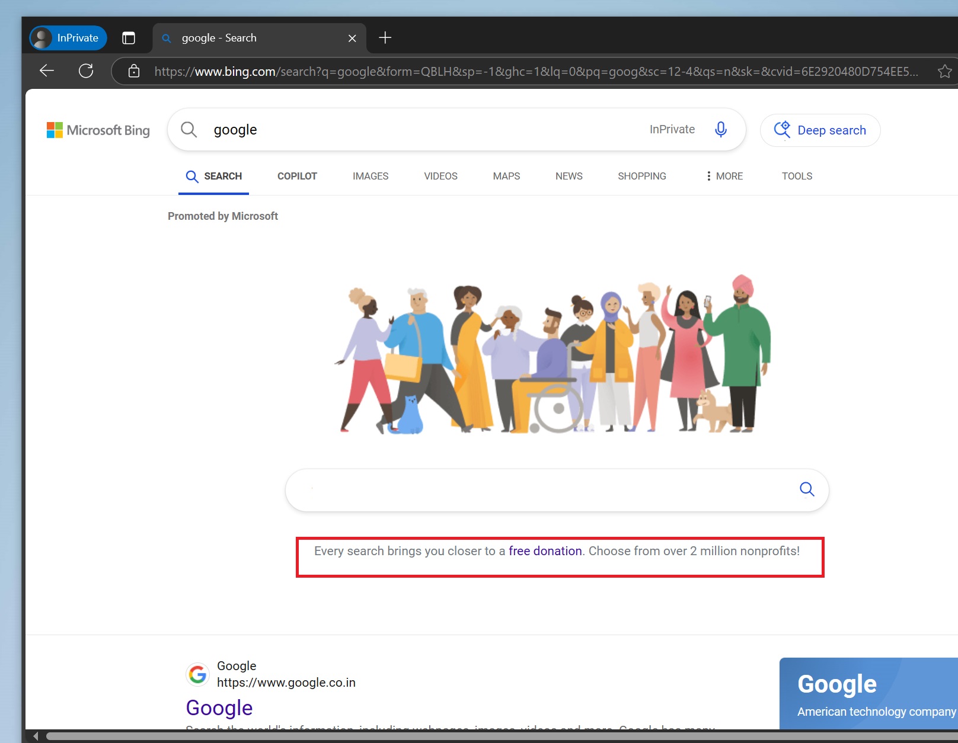Viewport: 958px width, 743px height.
Task: Click the magnifier icon in the top search bar
Action: point(189,129)
